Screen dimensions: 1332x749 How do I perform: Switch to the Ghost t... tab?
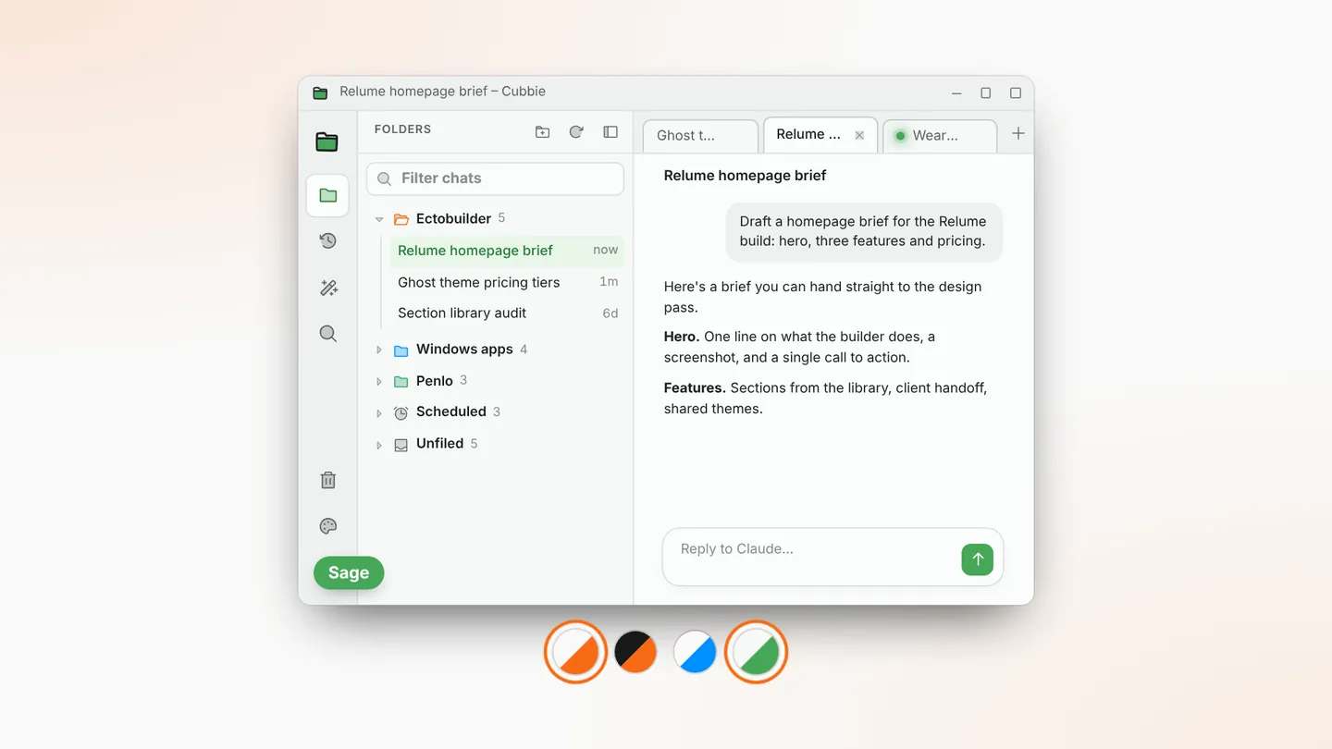pyautogui.click(x=700, y=136)
